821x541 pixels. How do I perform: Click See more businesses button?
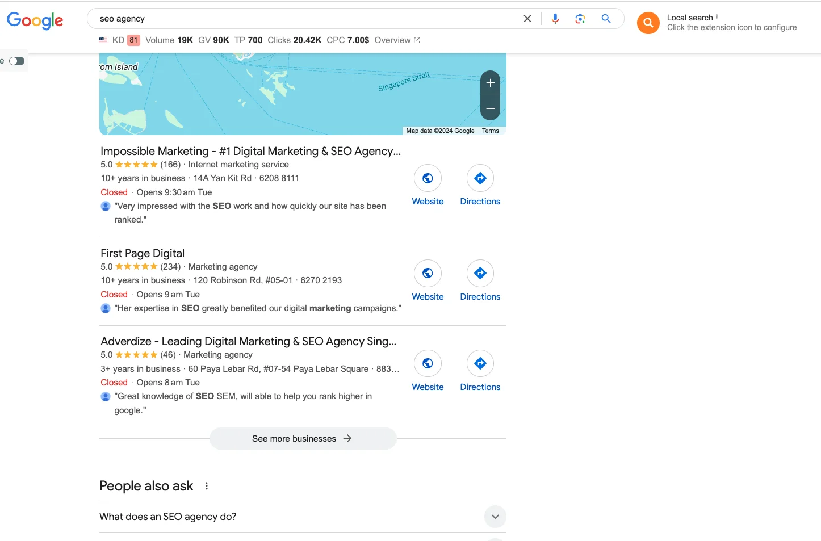(x=303, y=439)
